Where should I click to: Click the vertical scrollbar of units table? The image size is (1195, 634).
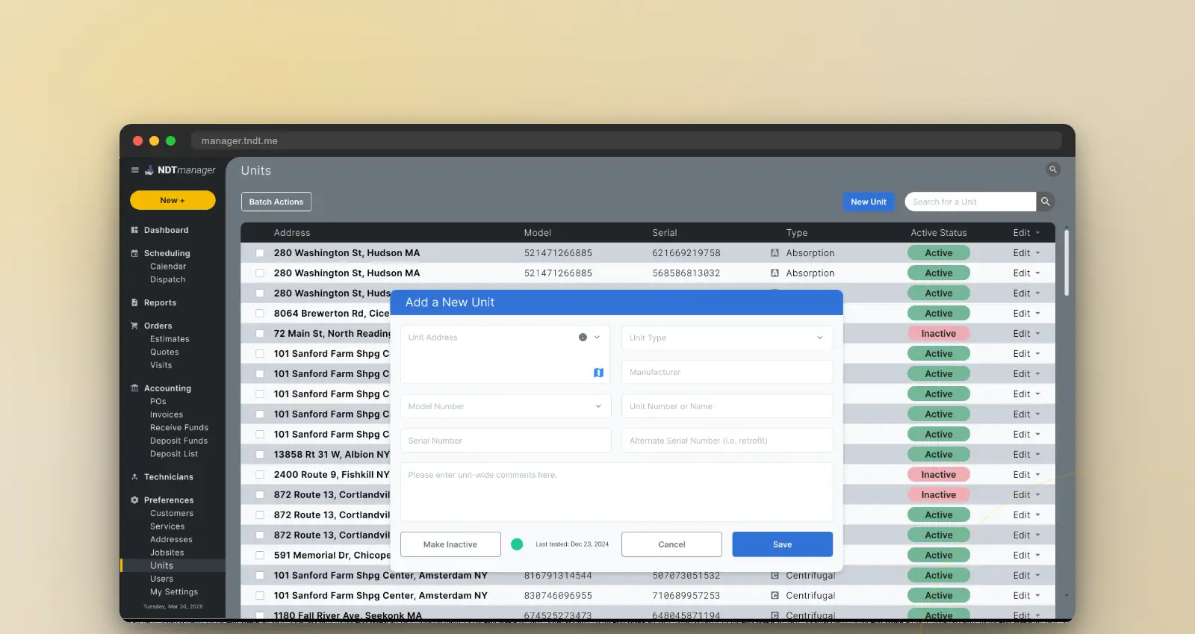coord(1067,263)
